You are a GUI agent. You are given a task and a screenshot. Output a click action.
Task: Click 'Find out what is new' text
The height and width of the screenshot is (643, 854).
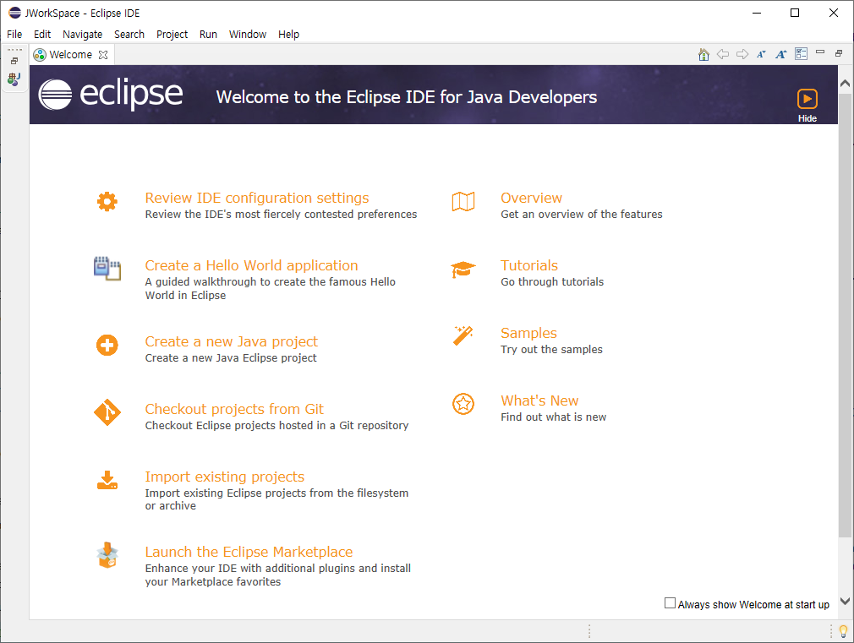point(553,417)
